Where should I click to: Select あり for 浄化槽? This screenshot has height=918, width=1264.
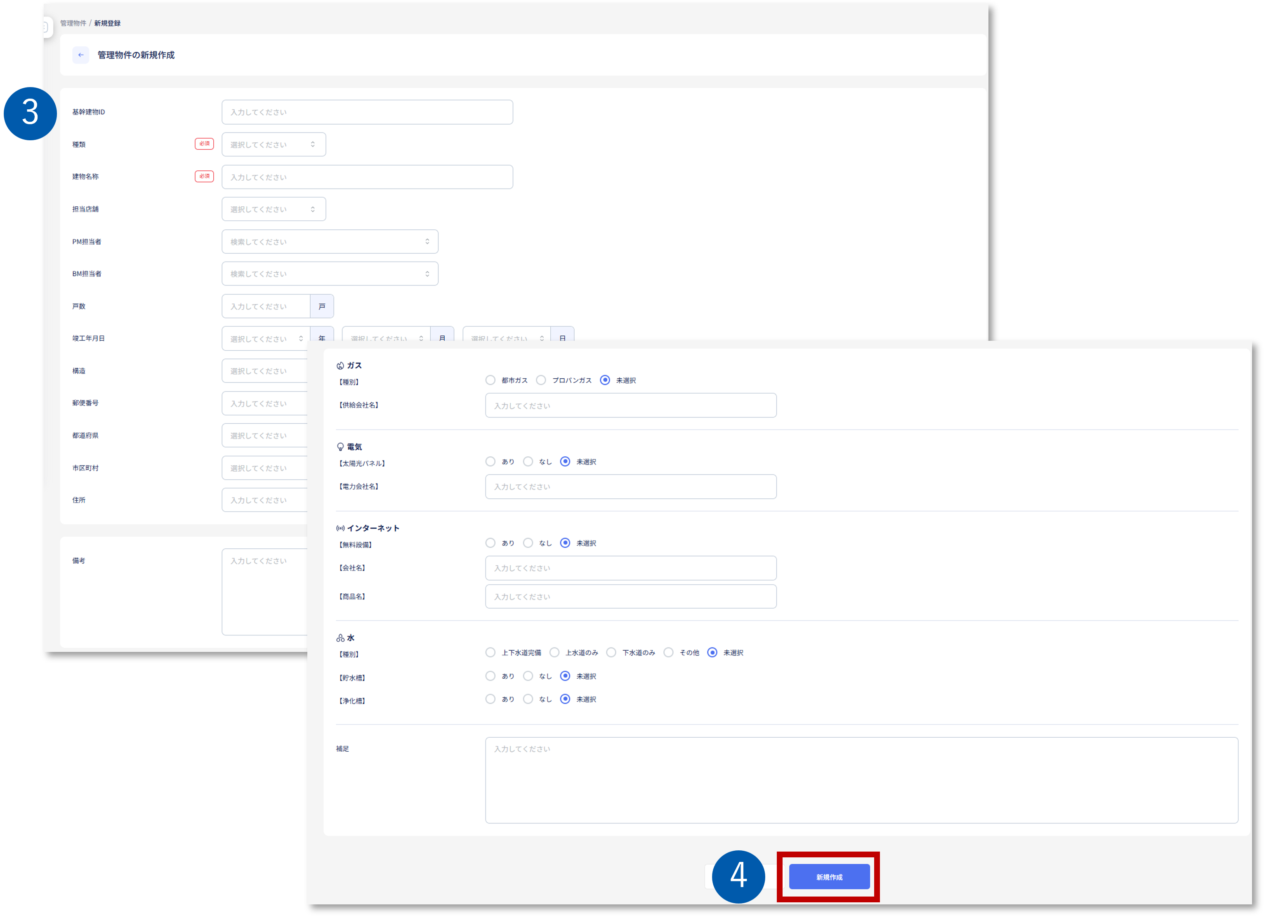pos(491,699)
